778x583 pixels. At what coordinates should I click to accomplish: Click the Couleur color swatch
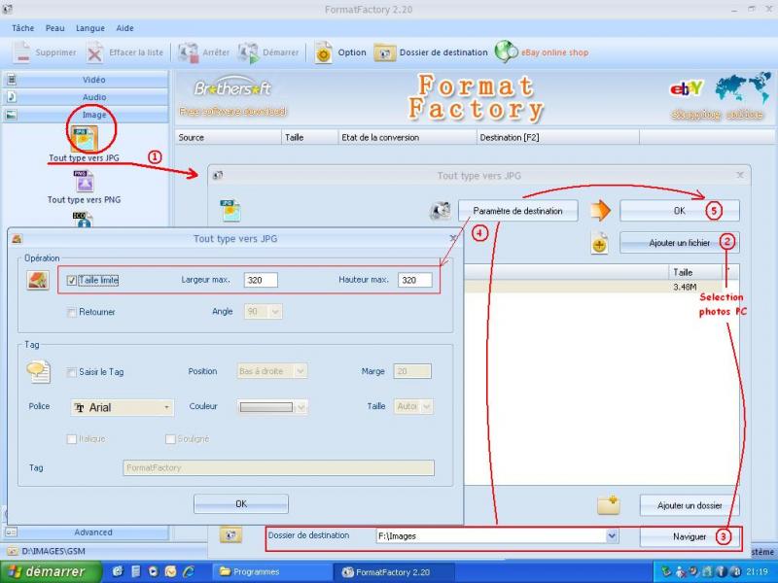(266, 407)
